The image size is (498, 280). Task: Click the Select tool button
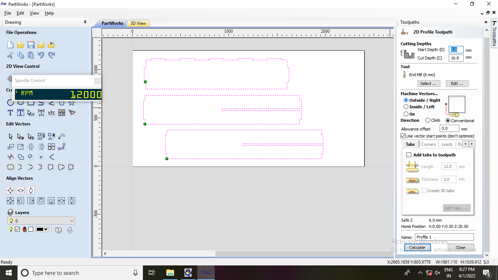428,83
